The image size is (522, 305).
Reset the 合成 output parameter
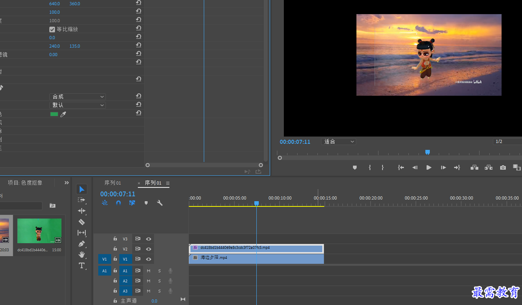(139, 96)
